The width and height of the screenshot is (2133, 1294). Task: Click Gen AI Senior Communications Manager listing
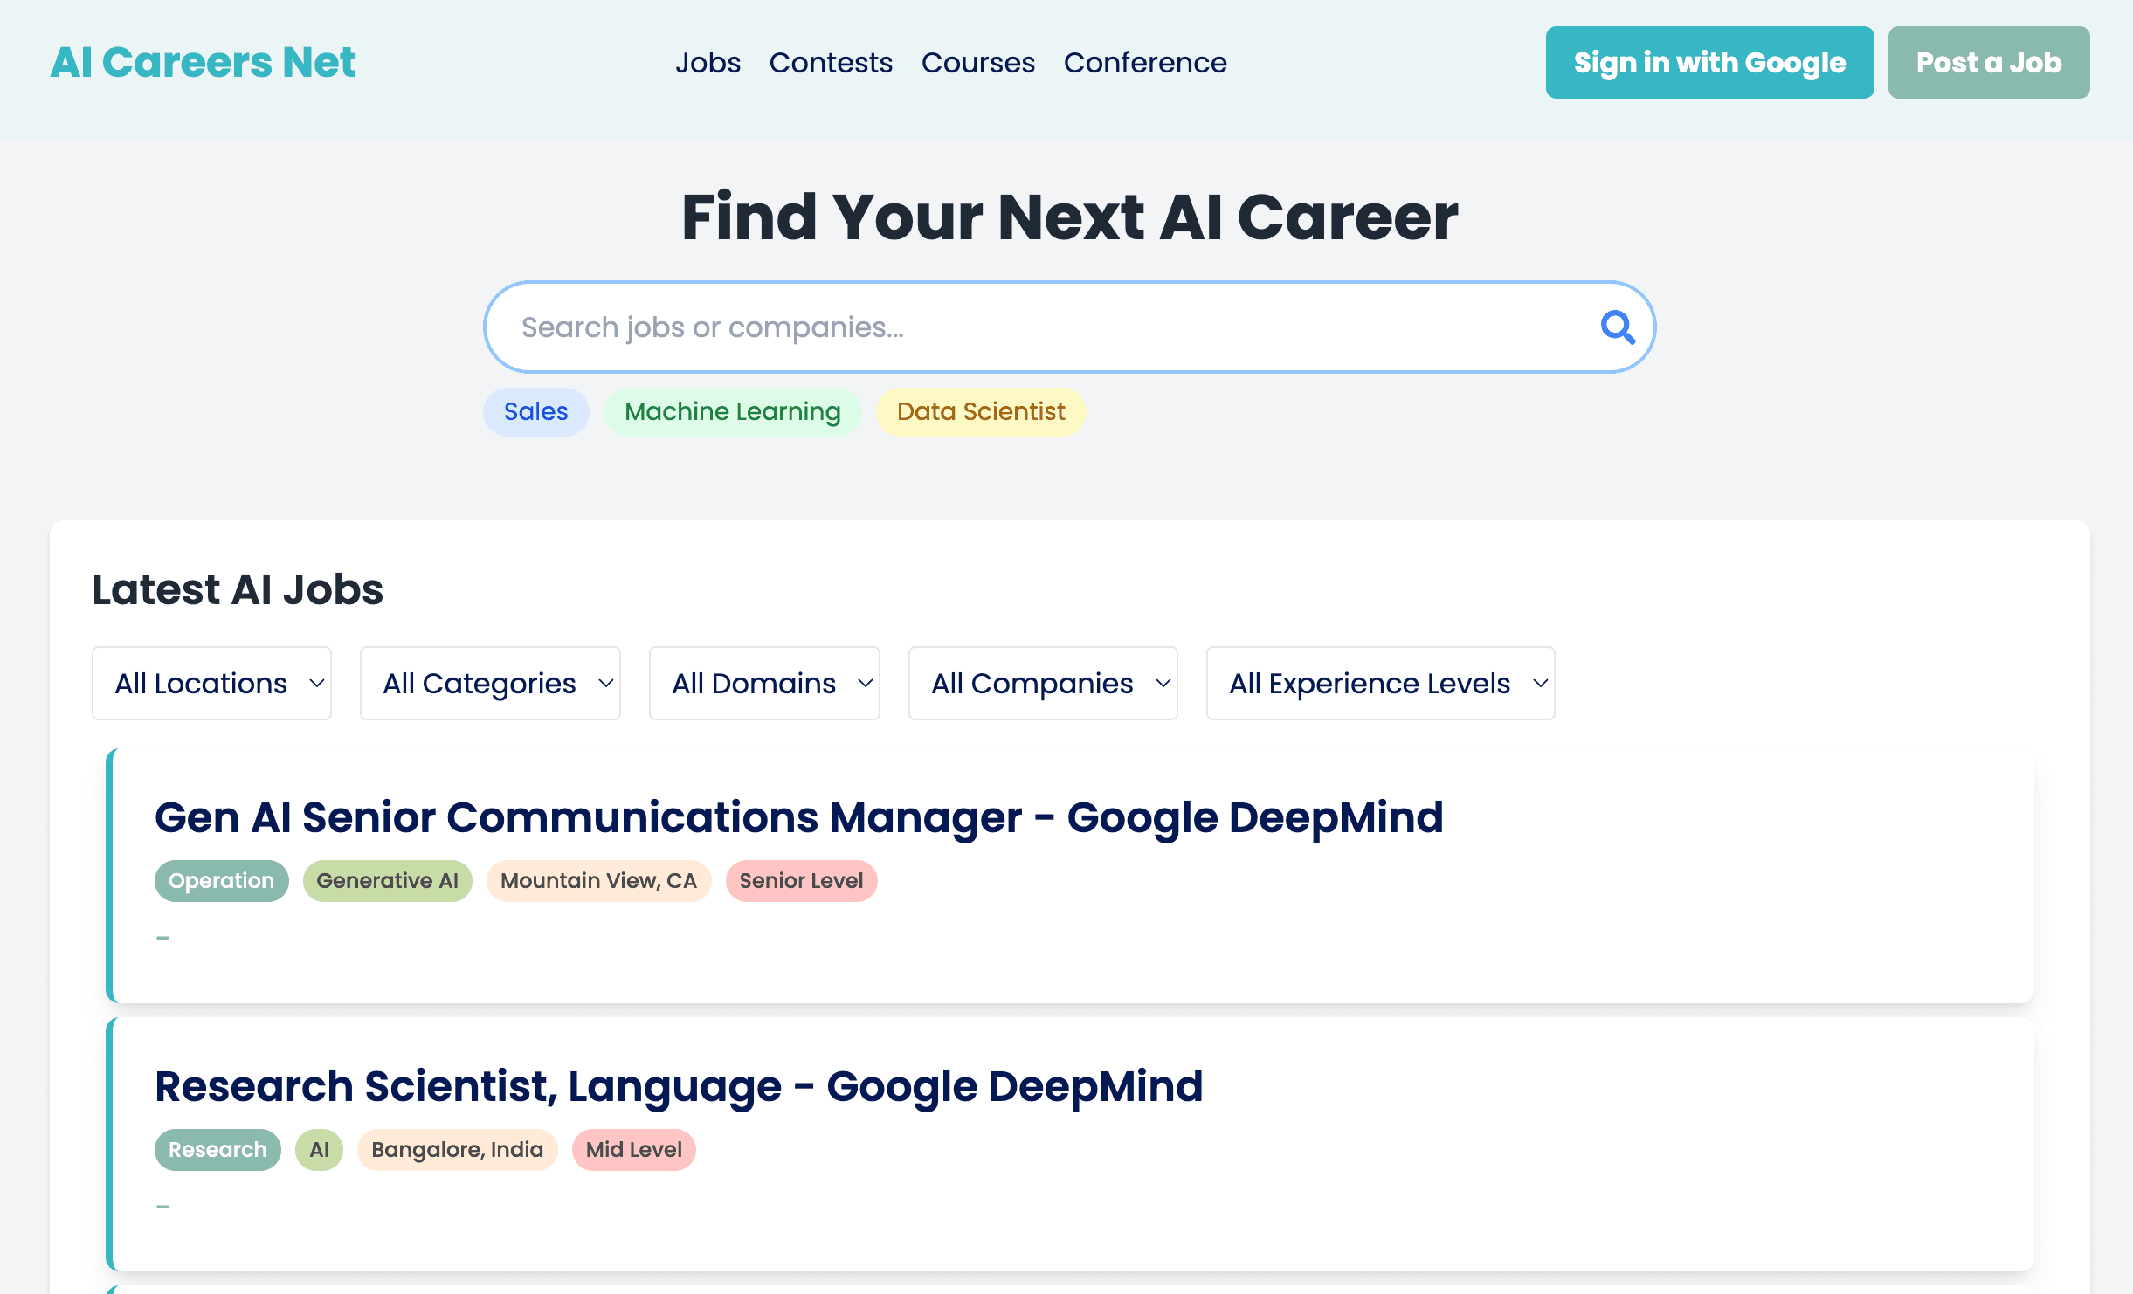(798, 817)
